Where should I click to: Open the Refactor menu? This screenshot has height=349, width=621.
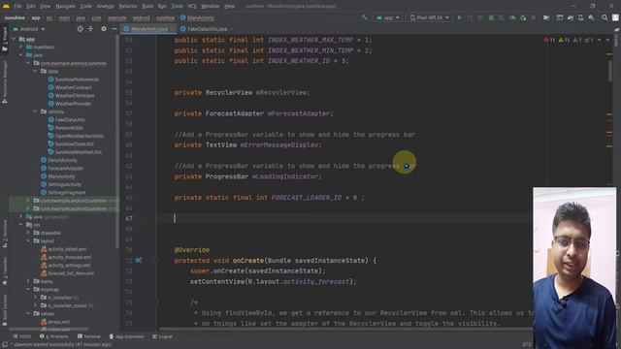point(128,6)
